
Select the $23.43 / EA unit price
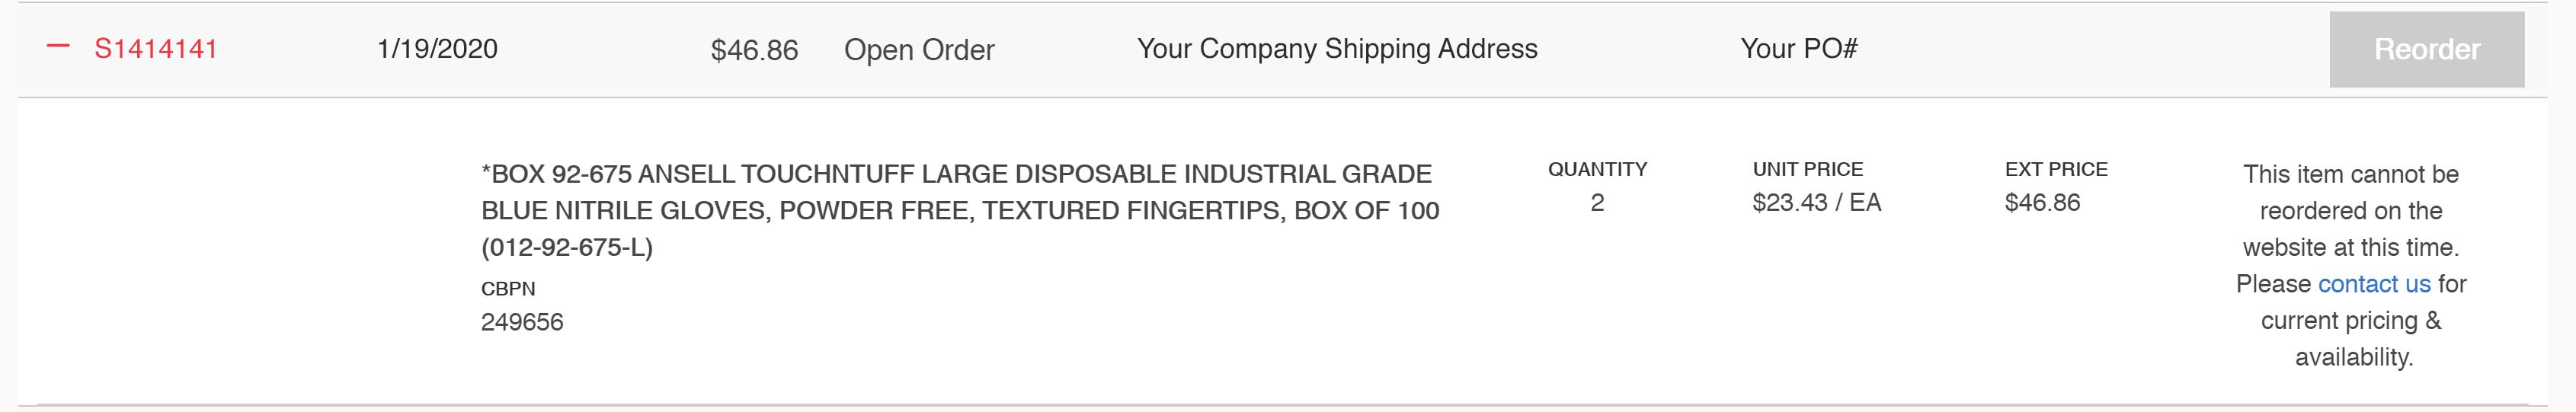click(1817, 203)
